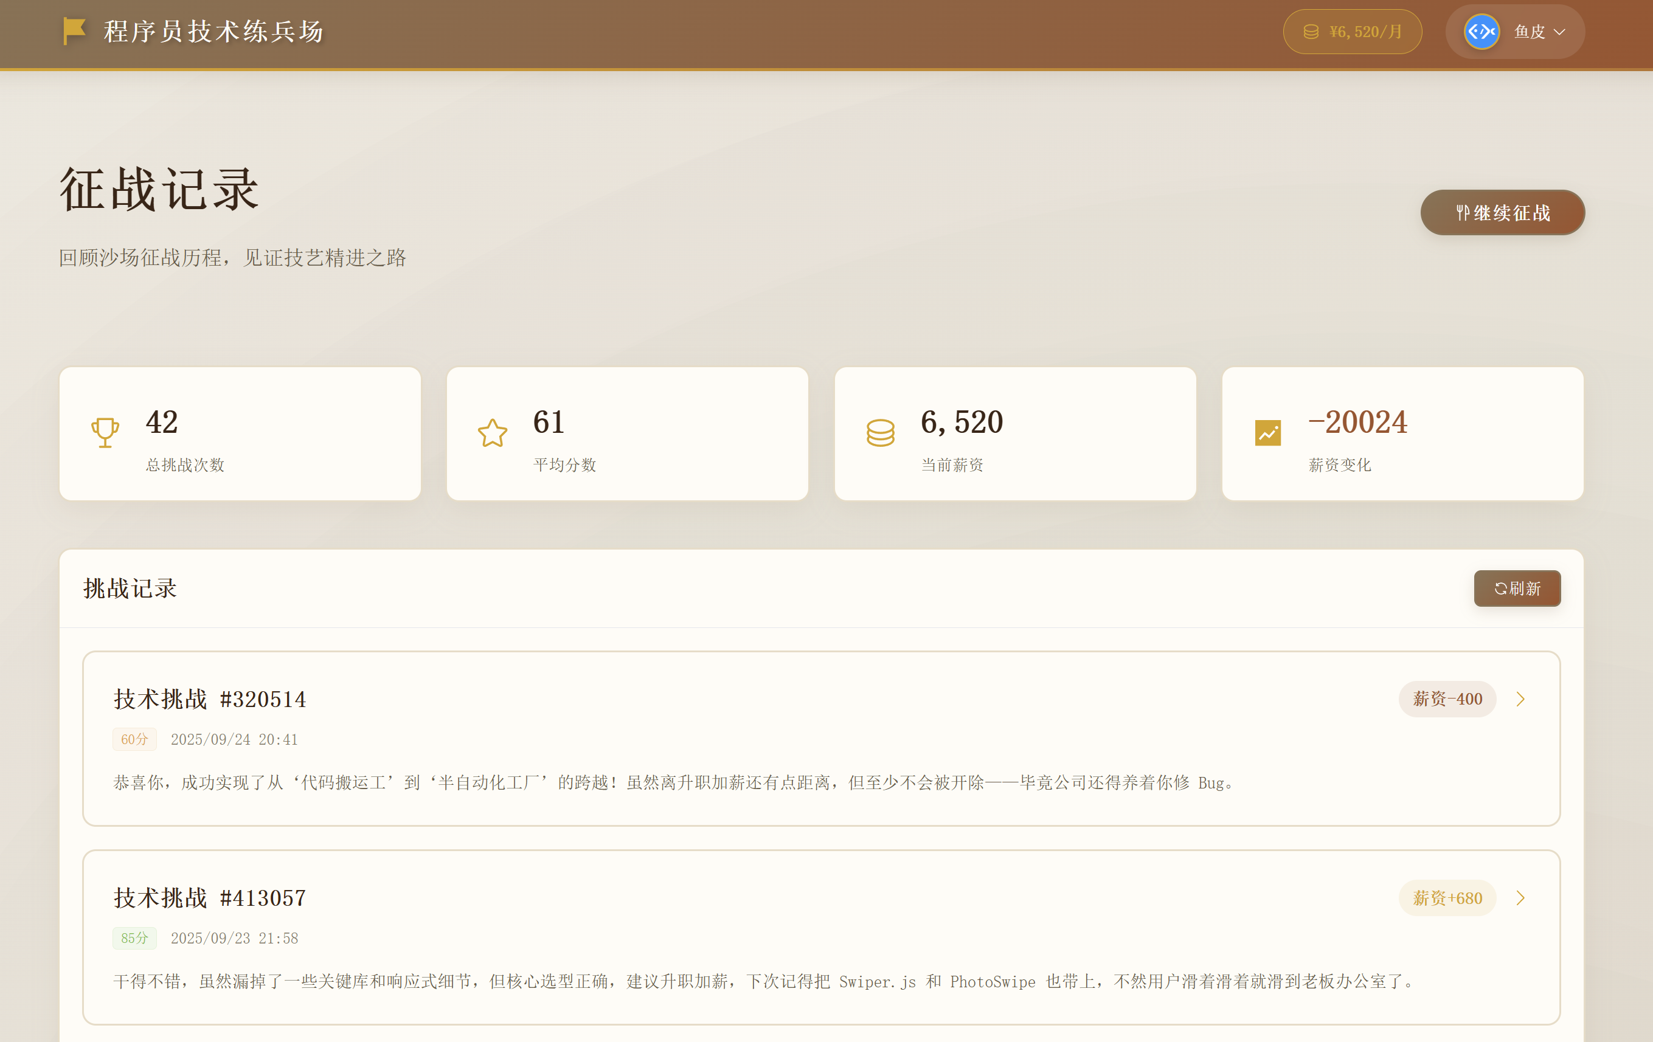
Task: Expand challenge #320514 with its right chevron
Action: point(1520,699)
